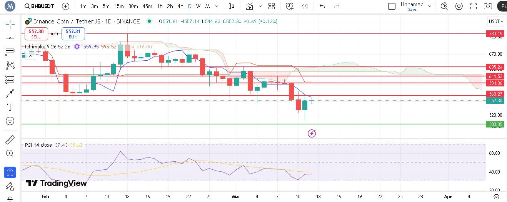
Task: Open time axis settings hexagon icon
Action: tap(496, 197)
